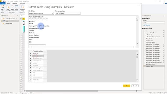Switch to the Add Column ribbon tab
Viewport: 167px width, 94px height.
pos(22,3)
